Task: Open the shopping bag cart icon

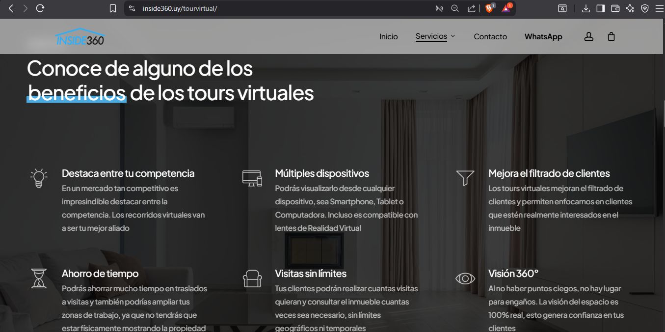Action: click(611, 37)
